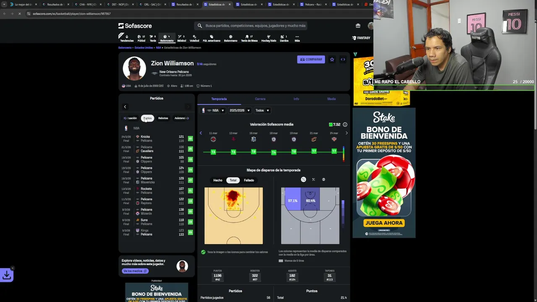Open the gift box rewards icon
Screen dimensions: 537x302
pyautogui.click(x=358, y=26)
